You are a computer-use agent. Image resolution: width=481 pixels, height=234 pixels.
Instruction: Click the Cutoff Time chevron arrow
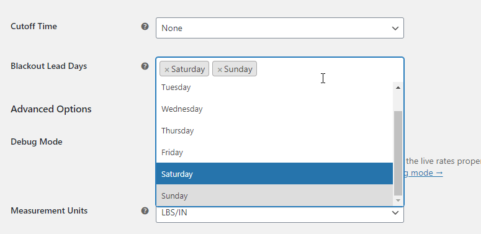coord(395,28)
